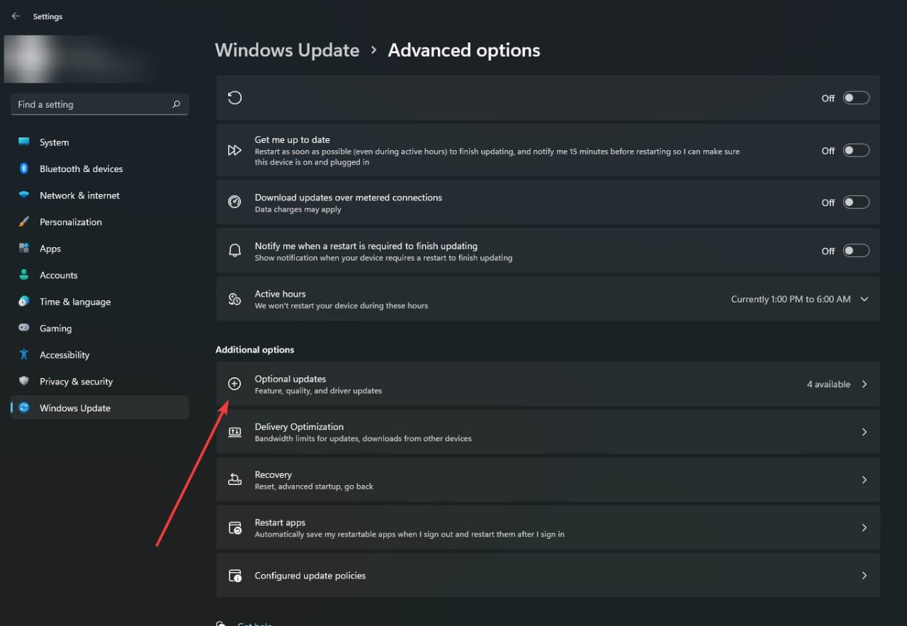907x626 pixels.
Task: Open Gaming label in sidebar
Action: tap(55, 328)
